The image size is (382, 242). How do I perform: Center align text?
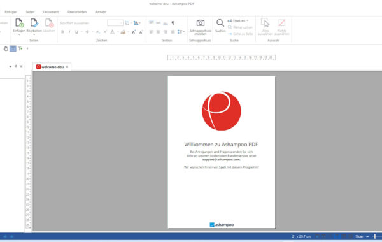(x=159, y=32)
